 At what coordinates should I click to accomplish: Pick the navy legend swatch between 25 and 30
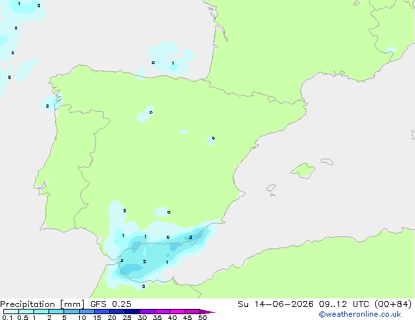tap(132, 312)
